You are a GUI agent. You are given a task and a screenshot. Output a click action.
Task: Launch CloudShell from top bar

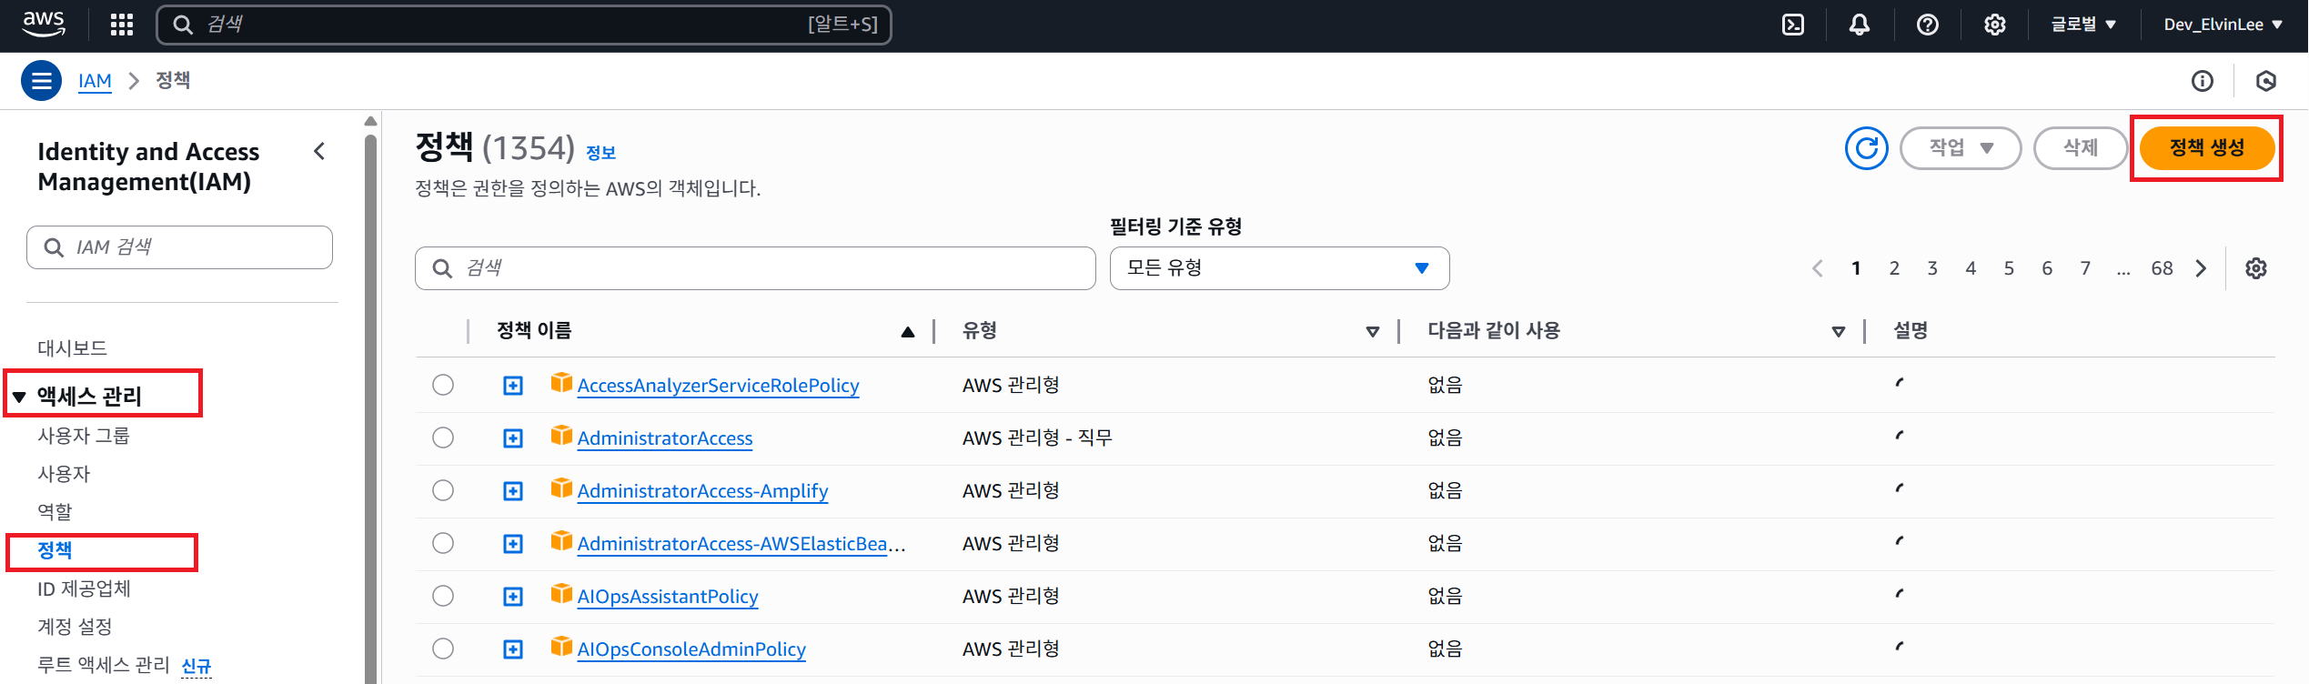click(x=1793, y=25)
